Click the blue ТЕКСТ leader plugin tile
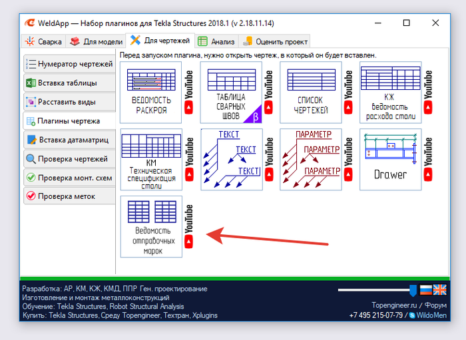This screenshot has height=340, width=466. [232, 160]
